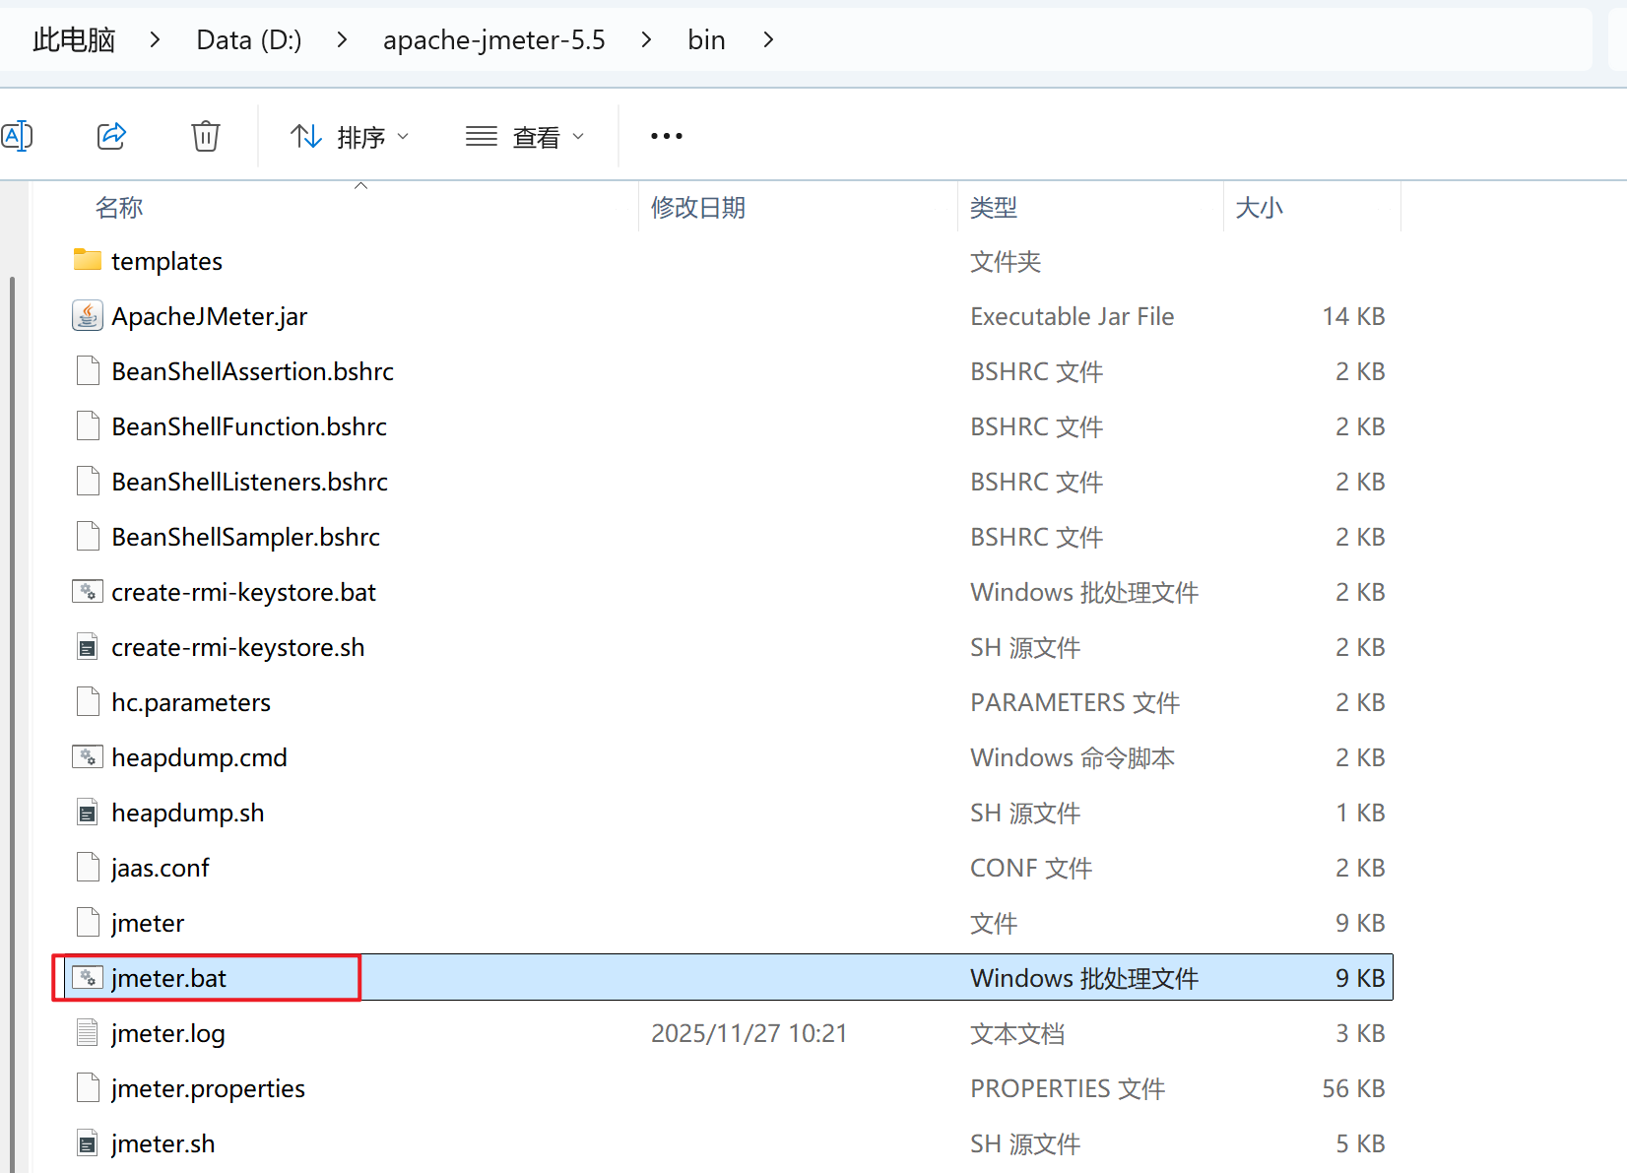Screen dimensions: 1627x1173
Task: Select the ApacheJMeter.jar file name
Action: [210, 316]
